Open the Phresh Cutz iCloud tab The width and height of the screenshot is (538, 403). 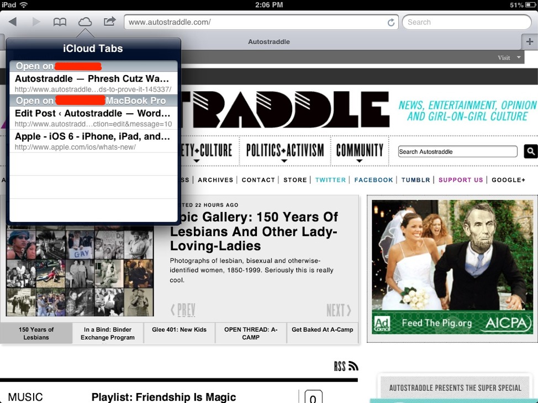point(93,83)
